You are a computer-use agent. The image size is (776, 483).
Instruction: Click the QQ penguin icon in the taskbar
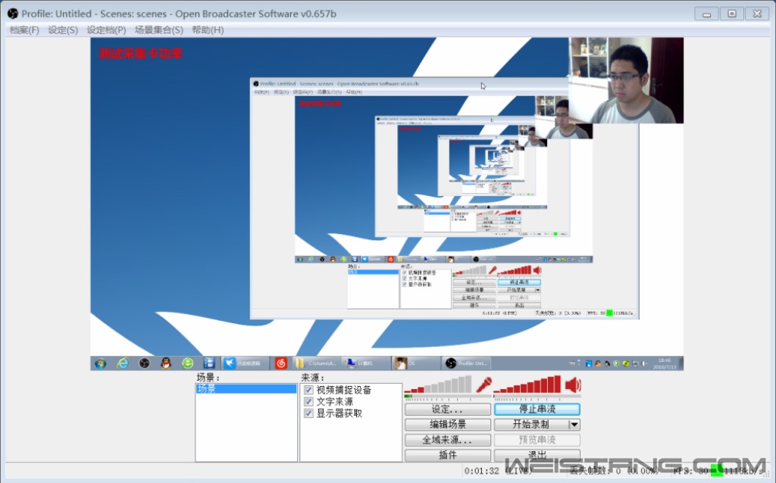click(x=165, y=363)
